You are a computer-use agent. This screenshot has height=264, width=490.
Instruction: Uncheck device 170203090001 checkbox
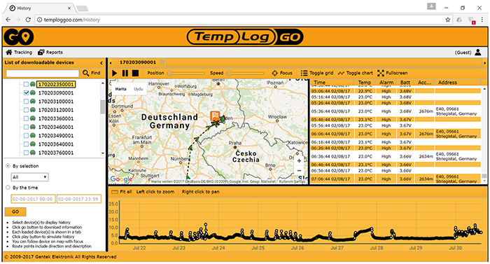pos(26,93)
